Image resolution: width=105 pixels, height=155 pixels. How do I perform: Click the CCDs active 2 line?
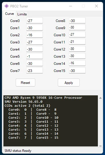(27, 106)
